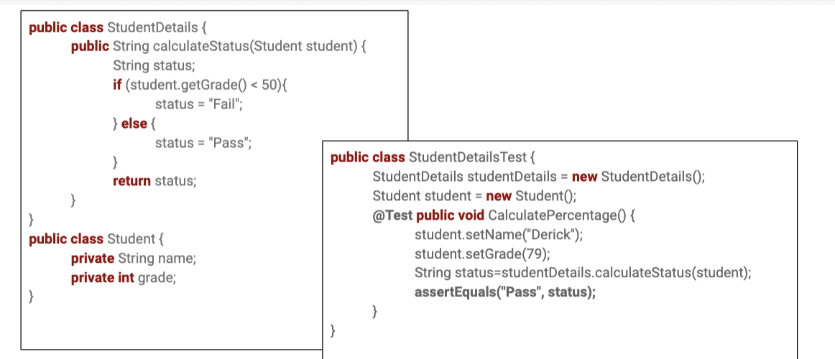Screen dimensions: 835x359
Task: Click the 'private String name;' field
Action: pyautogui.click(x=133, y=258)
